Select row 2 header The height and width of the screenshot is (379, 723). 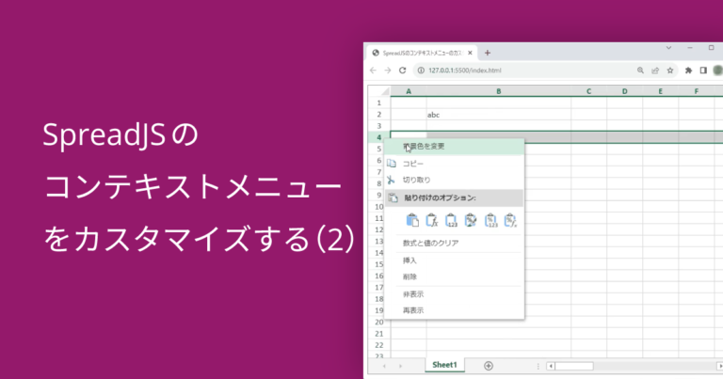[x=379, y=114]
